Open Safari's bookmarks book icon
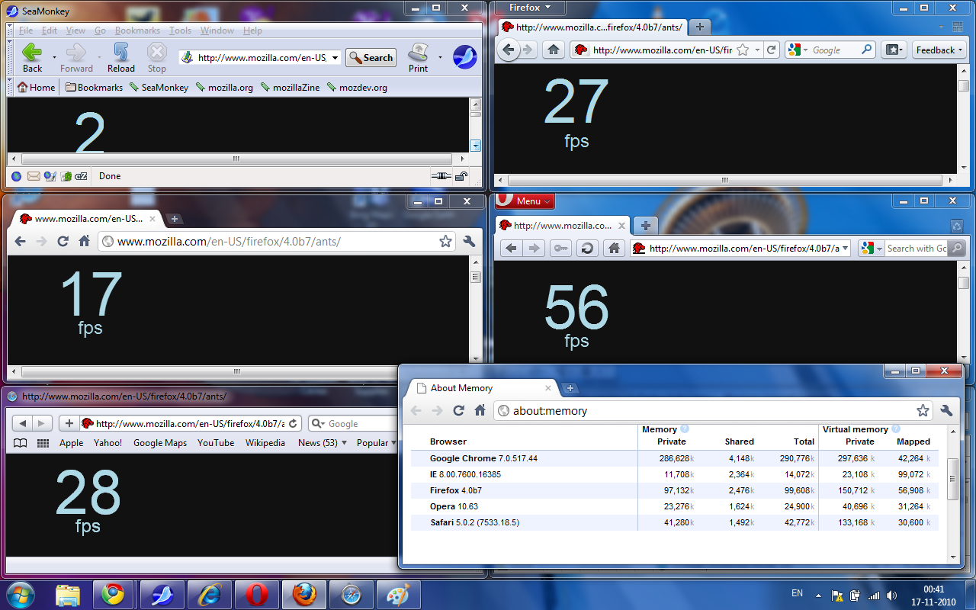This screenshot has width=976, height=610. (x=21, y=443)
